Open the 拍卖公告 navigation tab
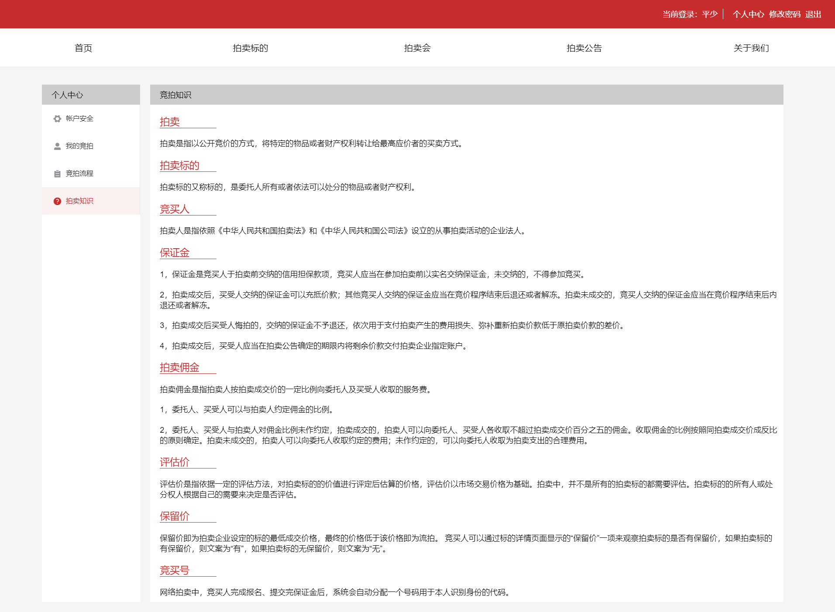This screenshot has width=835, height=612. (x=584, y=48)
